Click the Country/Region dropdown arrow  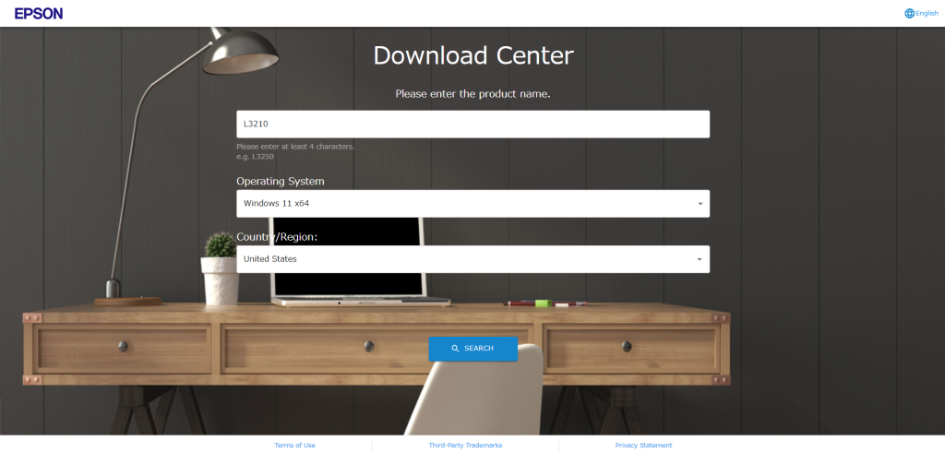[700, 259]
